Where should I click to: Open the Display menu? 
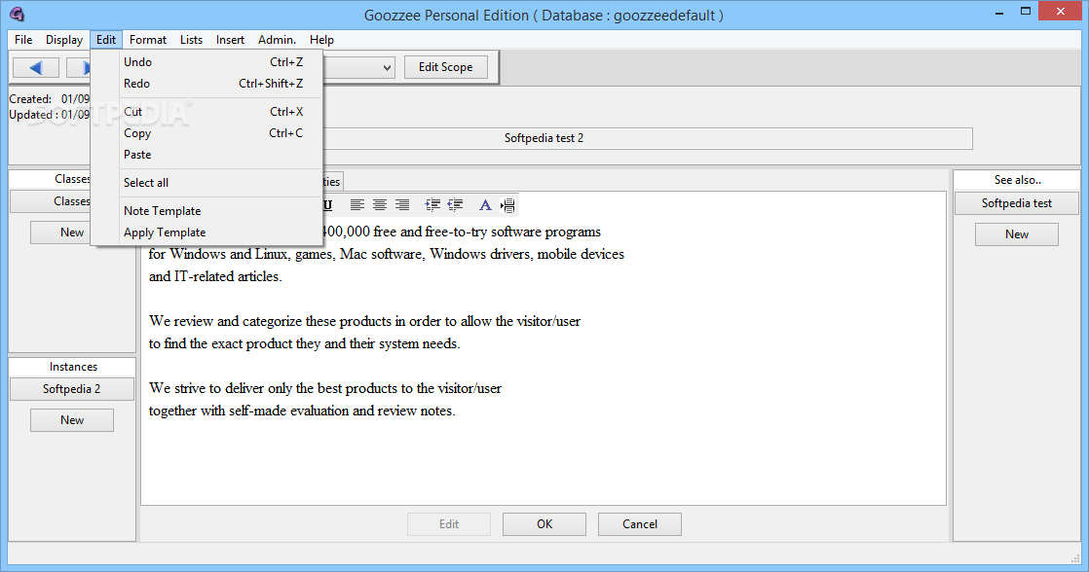64,40
